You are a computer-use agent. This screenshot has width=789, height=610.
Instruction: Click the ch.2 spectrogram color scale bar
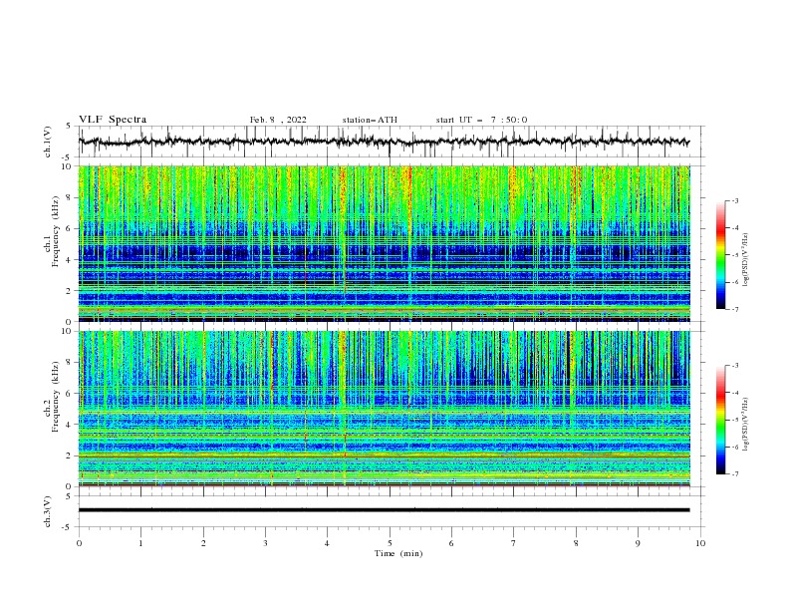click(721, 420)
